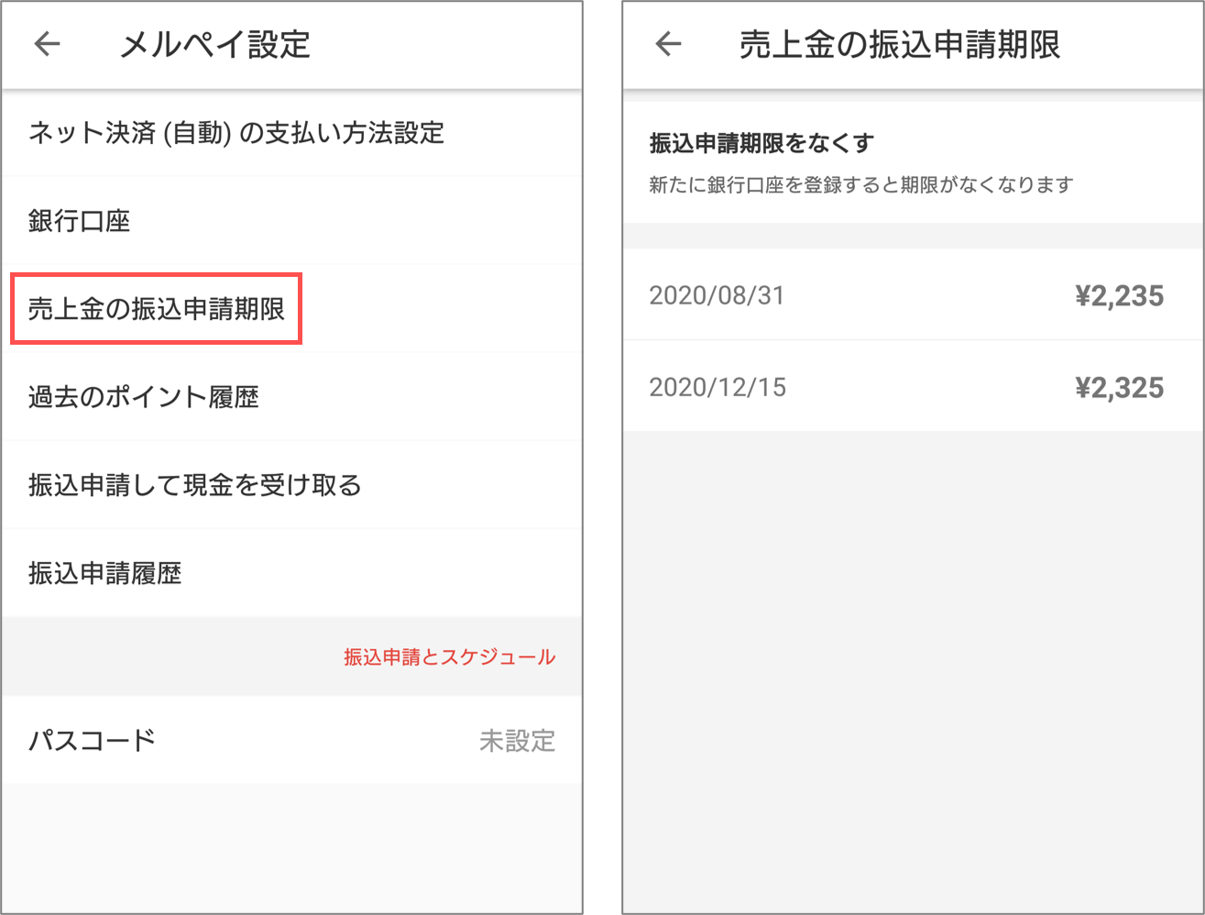The height and width of the screenshot is (915, 1205).
Task: Open ネット決済 (自動) の支払い方法設定
Action: [291, 133]
